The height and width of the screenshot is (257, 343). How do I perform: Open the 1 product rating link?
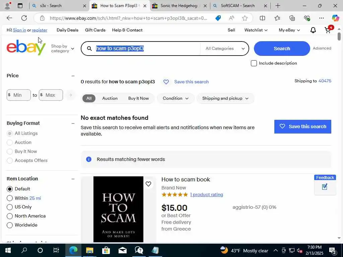(206, 195)
